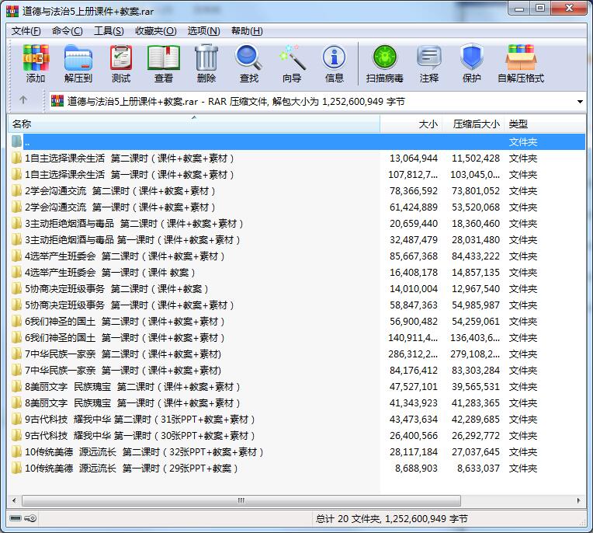Click folder icon of 7中华民族一家亲 第二课时
Viewport: 593px width, 533px height.
(x=16, y=354)
